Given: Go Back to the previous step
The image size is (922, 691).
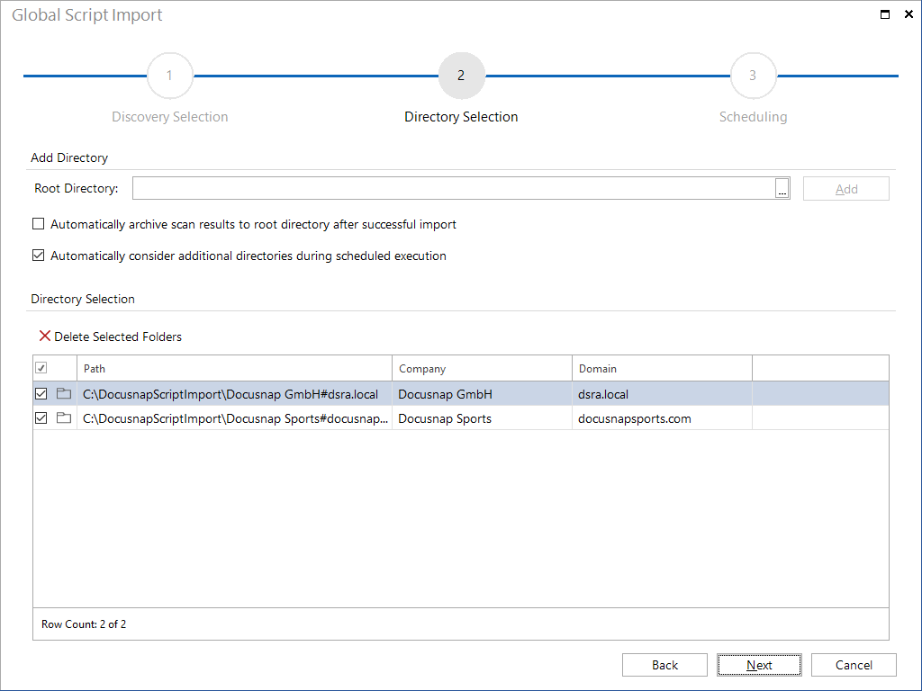Looking at the screenshot, I should [664, 665].
